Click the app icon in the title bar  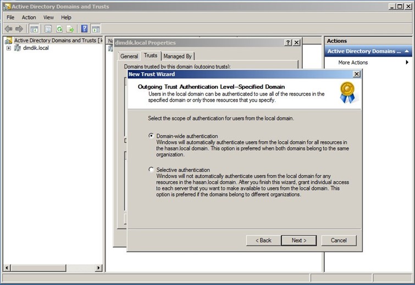(x=7, y=7)
